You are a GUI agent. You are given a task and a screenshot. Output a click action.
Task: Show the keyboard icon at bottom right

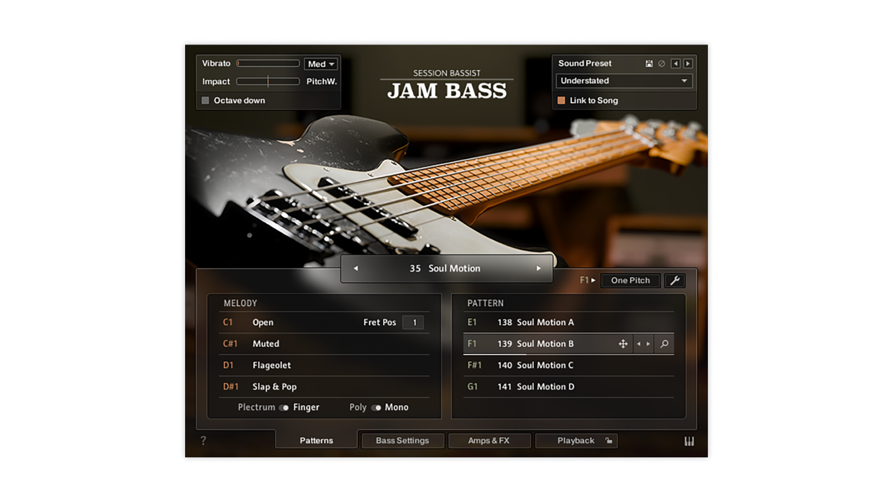(689, 441)
